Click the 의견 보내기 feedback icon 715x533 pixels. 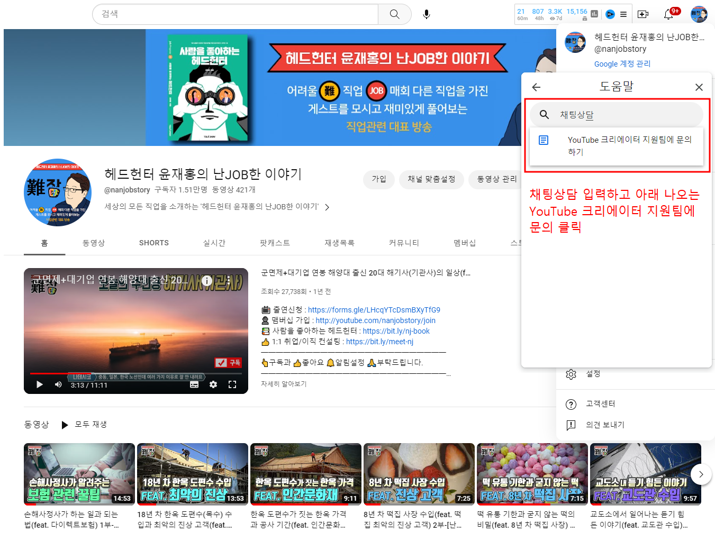[571, 425]
